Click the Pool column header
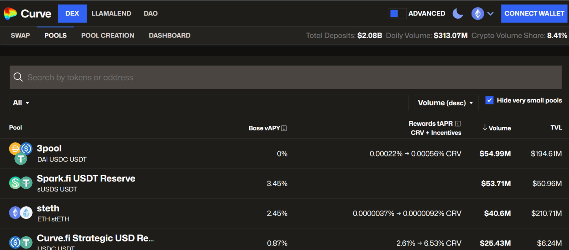 (16, 128)
